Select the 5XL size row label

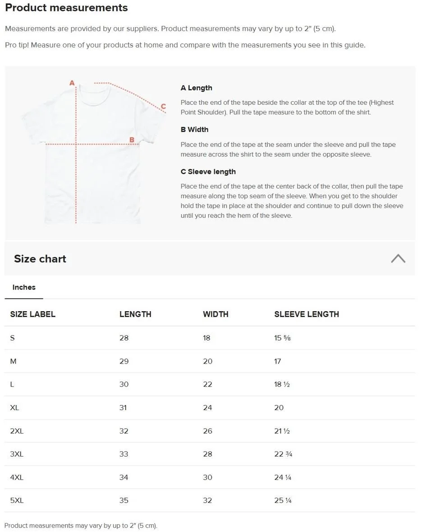click(x=17, y=500)
